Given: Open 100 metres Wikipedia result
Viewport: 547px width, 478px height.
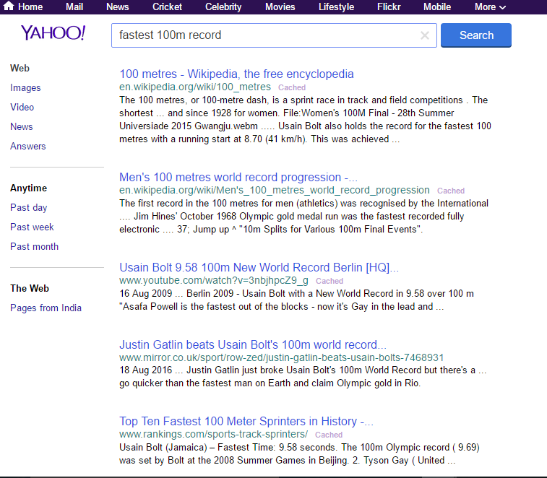Looking at the screenshot, I should 236,74.
